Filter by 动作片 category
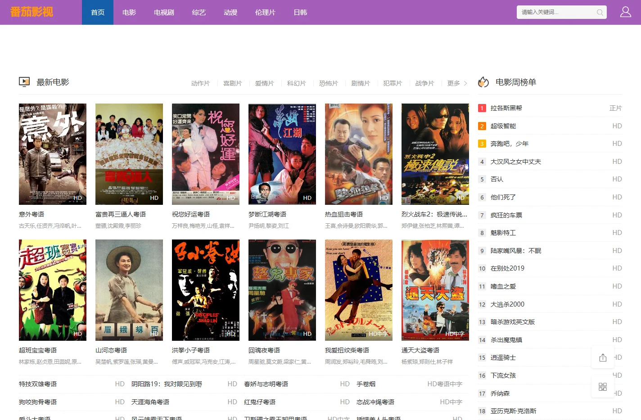The image size is (641, 420). point(200,83)
